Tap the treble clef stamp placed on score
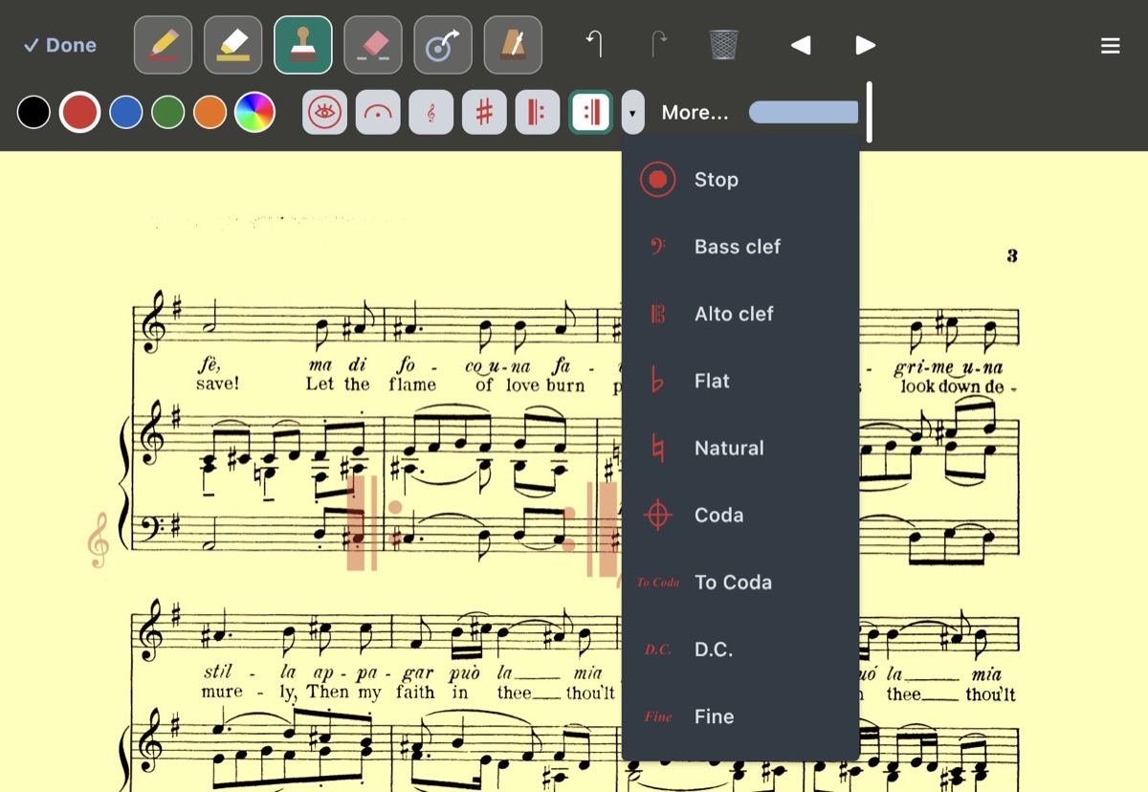The width and height of the screenshot is (1148, 792). (x=98, y=540)
